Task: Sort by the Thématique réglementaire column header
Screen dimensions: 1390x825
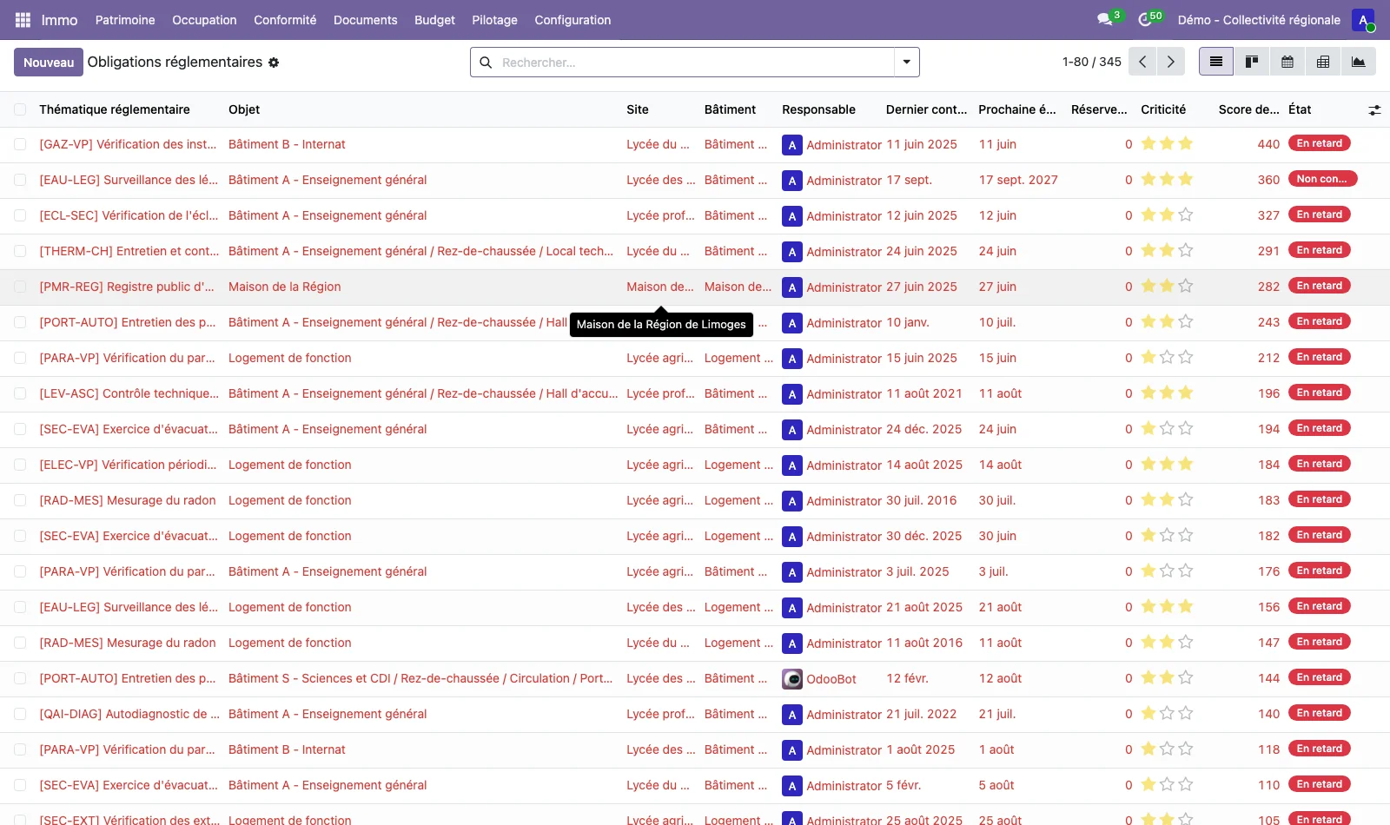Action: (x=115, y=109)
